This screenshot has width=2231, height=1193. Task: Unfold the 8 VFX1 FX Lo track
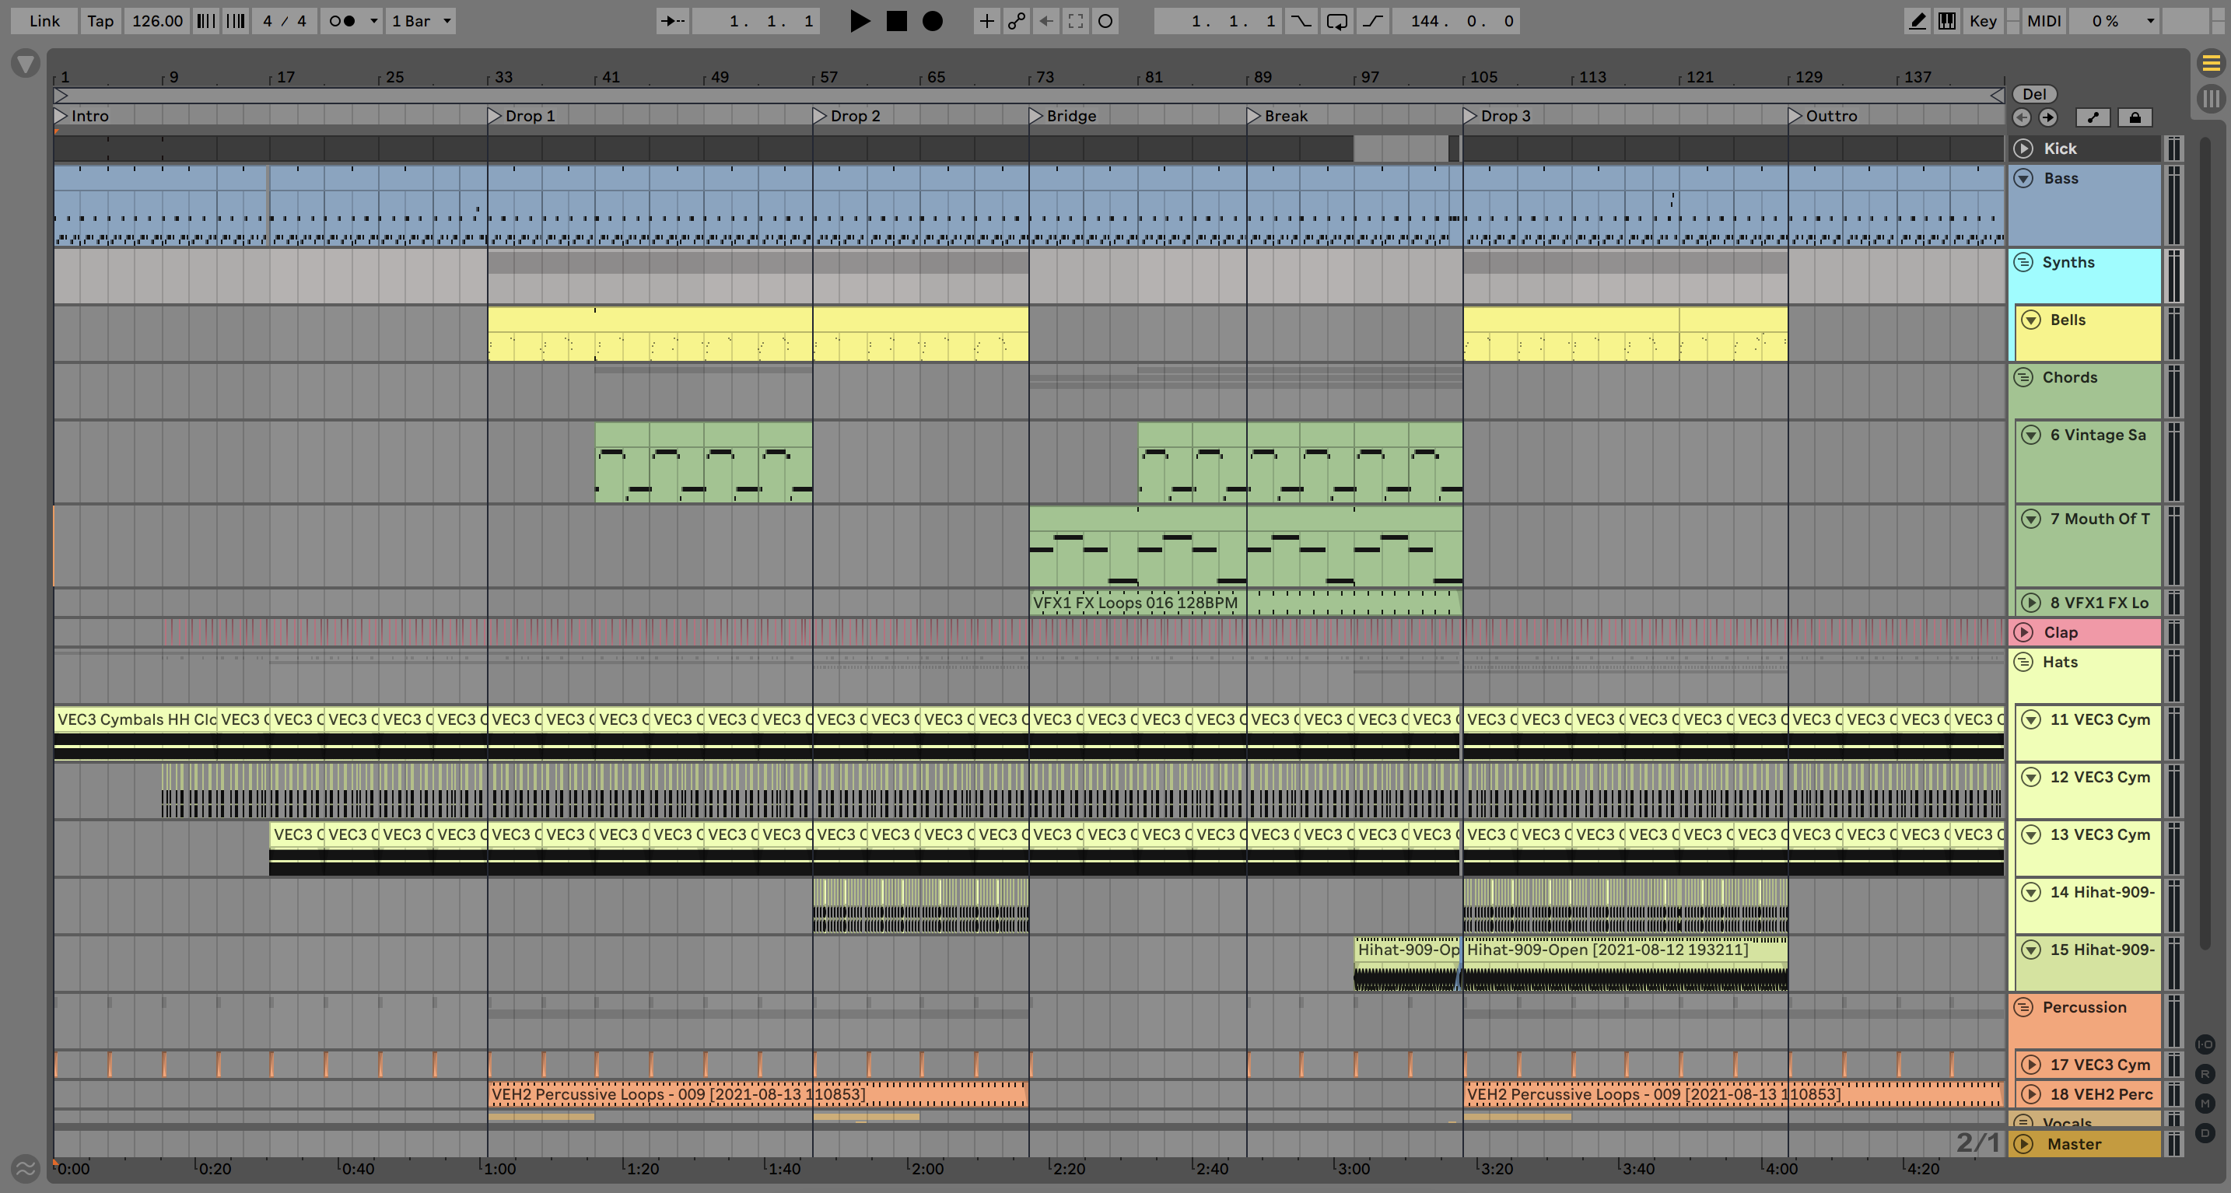pyautogui.click(x=2031, y=603)
